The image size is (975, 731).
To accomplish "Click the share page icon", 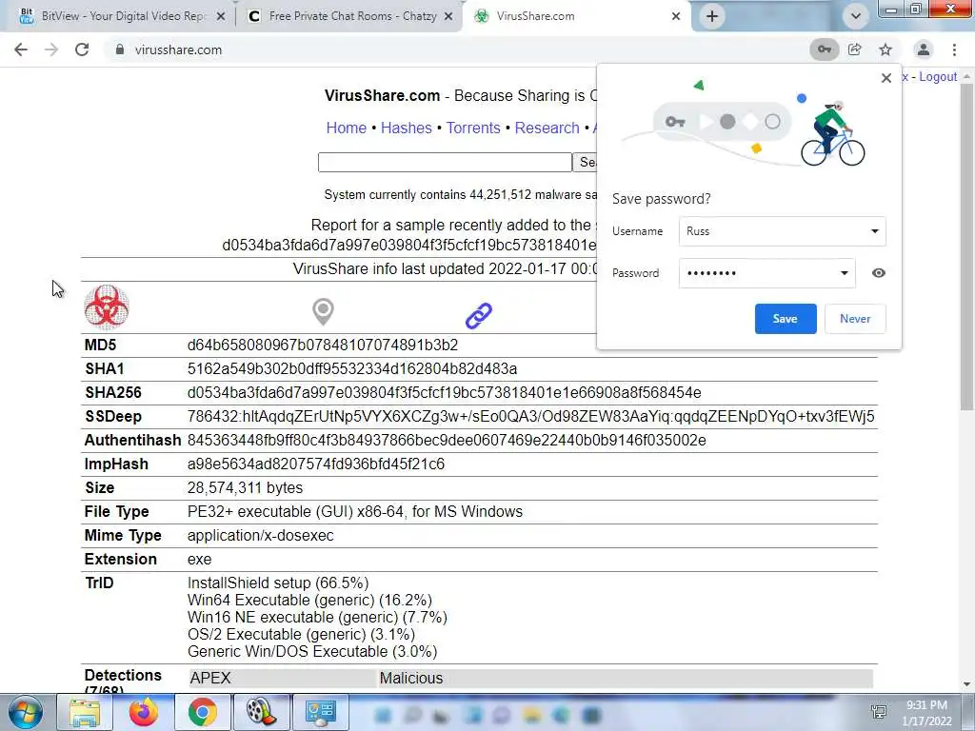I will 855,49.
